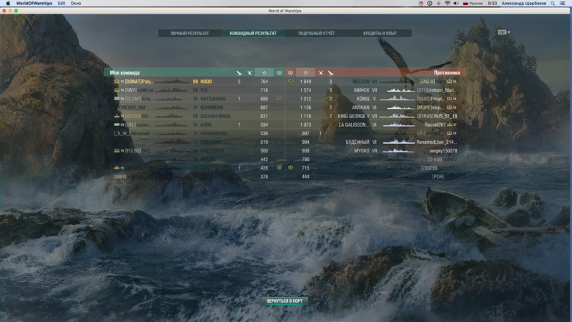Select player [DFL]sapien in Aoba row
The image size is (572, 322).
(138, 125)
